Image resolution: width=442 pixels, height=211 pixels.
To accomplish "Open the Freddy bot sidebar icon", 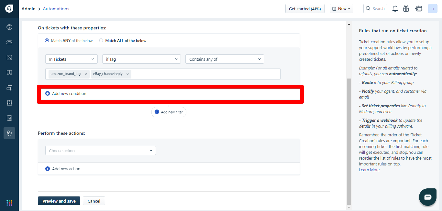I will click(x=9, y=103).
